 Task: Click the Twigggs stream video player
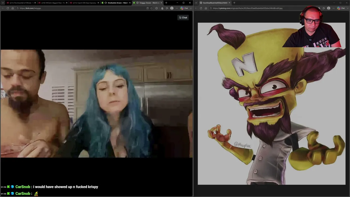97,103
